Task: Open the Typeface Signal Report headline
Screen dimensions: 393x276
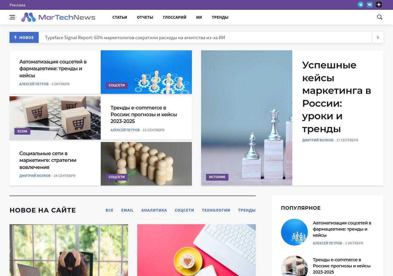Action: (135, 38)
